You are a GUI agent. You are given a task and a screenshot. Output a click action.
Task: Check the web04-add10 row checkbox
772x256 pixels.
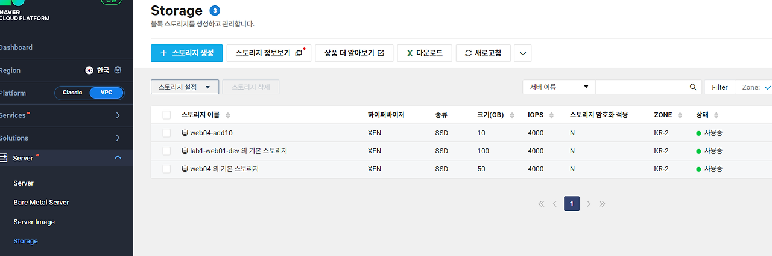pyautogui.click(x=166, y=133)
